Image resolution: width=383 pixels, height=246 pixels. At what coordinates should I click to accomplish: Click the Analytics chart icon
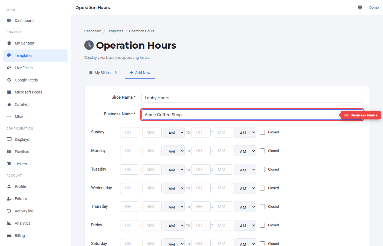[x=9, y=223]
